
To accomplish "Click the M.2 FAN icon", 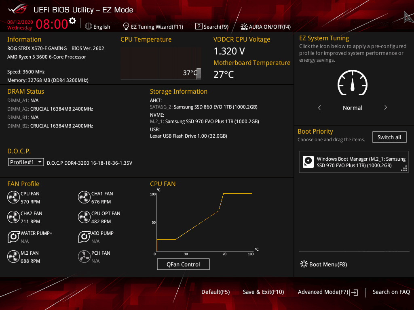I will (x=13, y=256).
